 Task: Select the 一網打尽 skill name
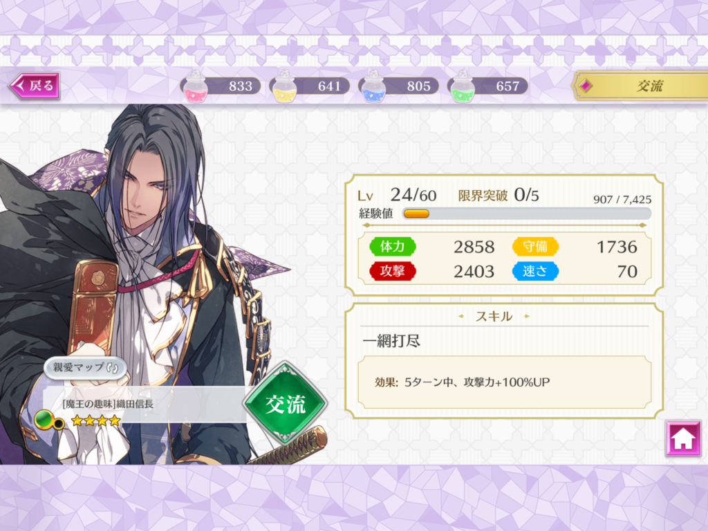pyautogui.click(x=391, y=341)
